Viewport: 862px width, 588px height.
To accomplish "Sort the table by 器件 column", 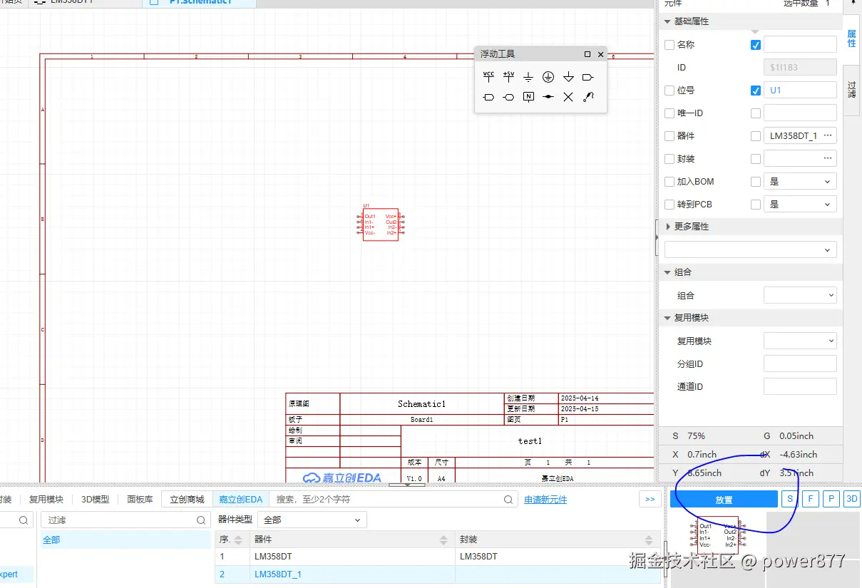I will tap(443, 540).
